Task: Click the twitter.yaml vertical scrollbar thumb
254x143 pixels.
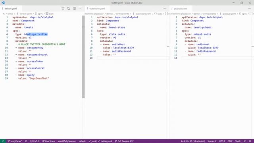Action: tap(83, 57)
